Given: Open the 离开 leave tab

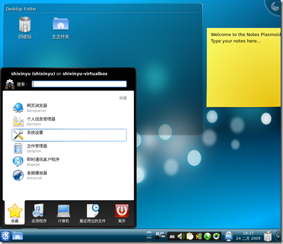Looking at the screenshot, I should tap(122, 213).
